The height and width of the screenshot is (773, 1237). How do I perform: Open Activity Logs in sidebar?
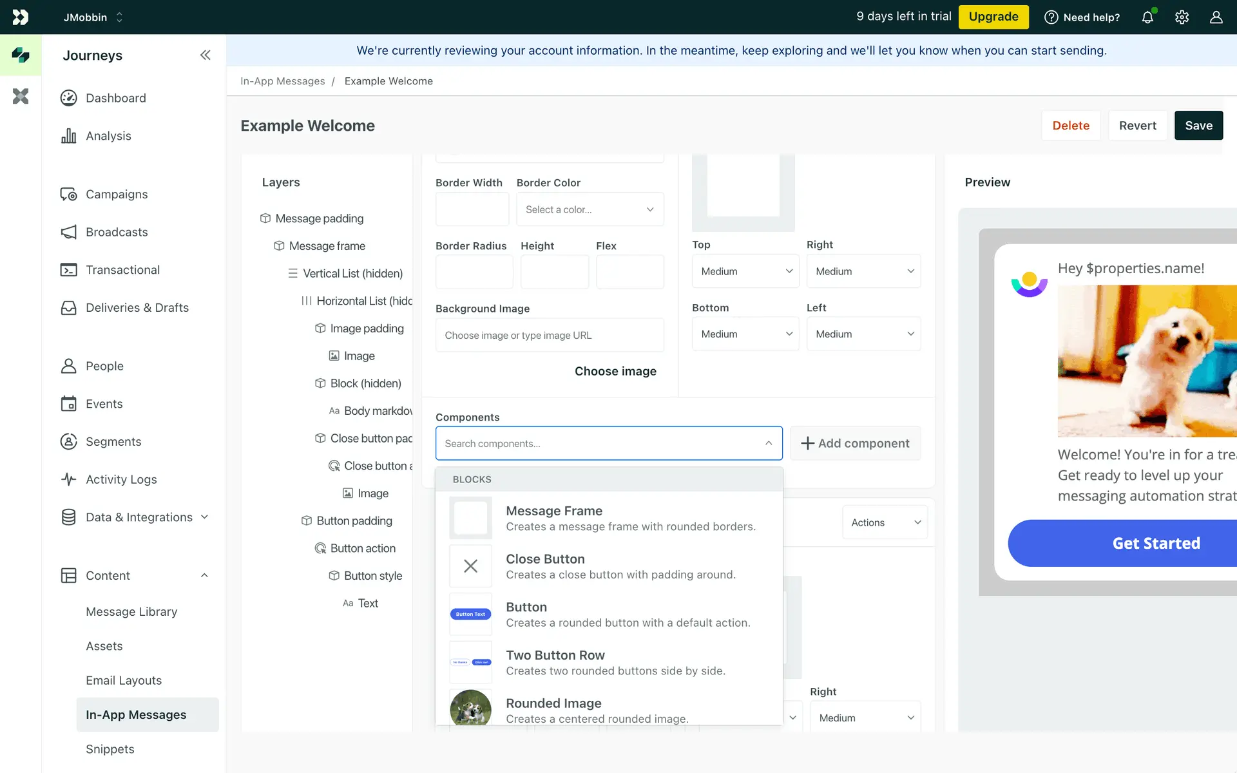pyautogui.click(x=121, y=479)
